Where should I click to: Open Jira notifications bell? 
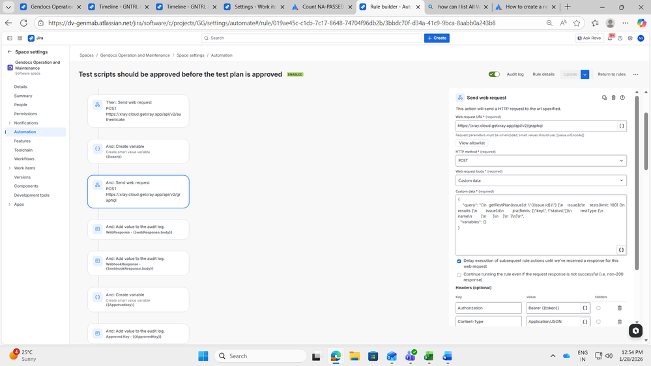[610, 38]
